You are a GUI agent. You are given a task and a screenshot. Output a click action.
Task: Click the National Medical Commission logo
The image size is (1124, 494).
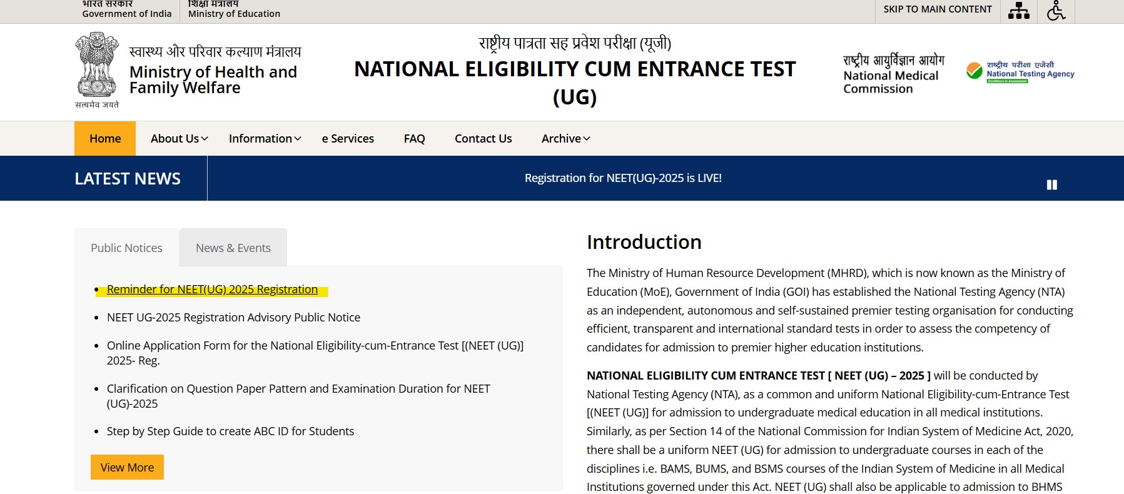point(893,74)
